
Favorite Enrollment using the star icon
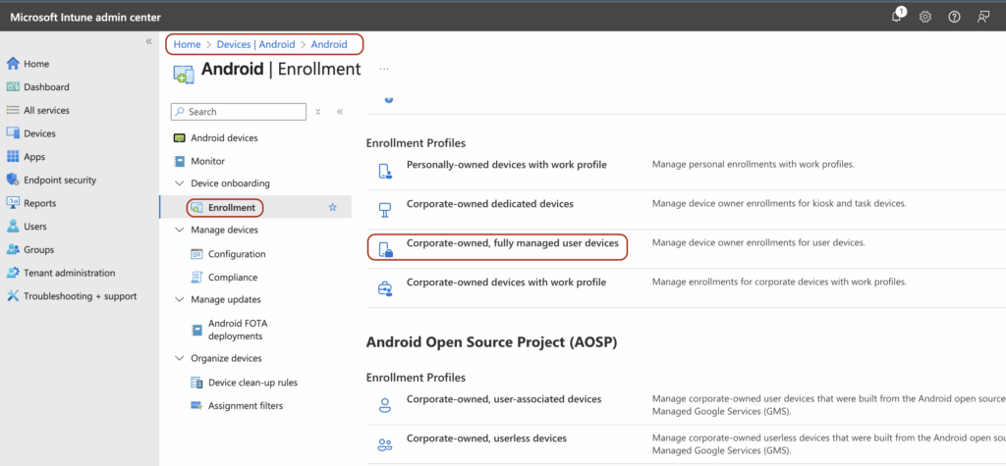click(x=332, y=208)
